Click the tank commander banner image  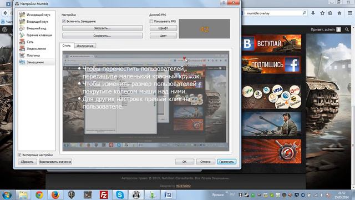(x=271, y=124)
